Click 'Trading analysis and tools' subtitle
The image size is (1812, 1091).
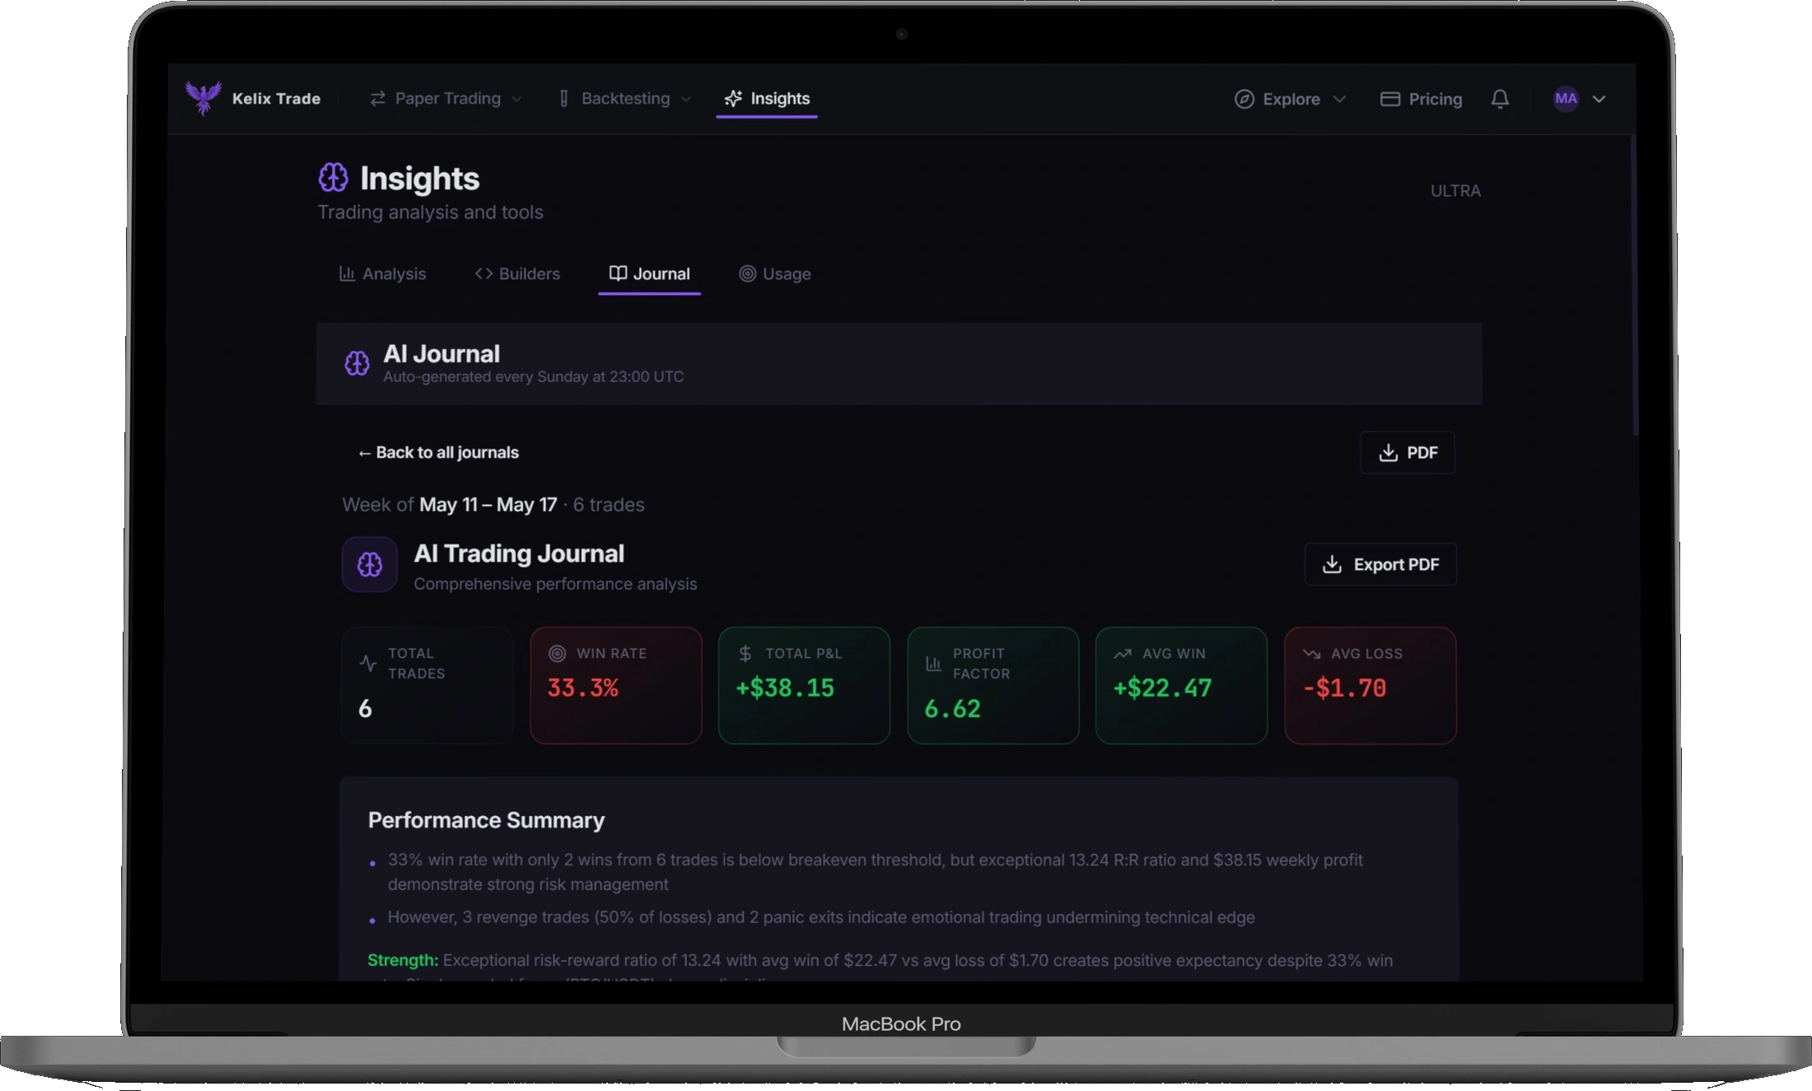coord(430,212)
